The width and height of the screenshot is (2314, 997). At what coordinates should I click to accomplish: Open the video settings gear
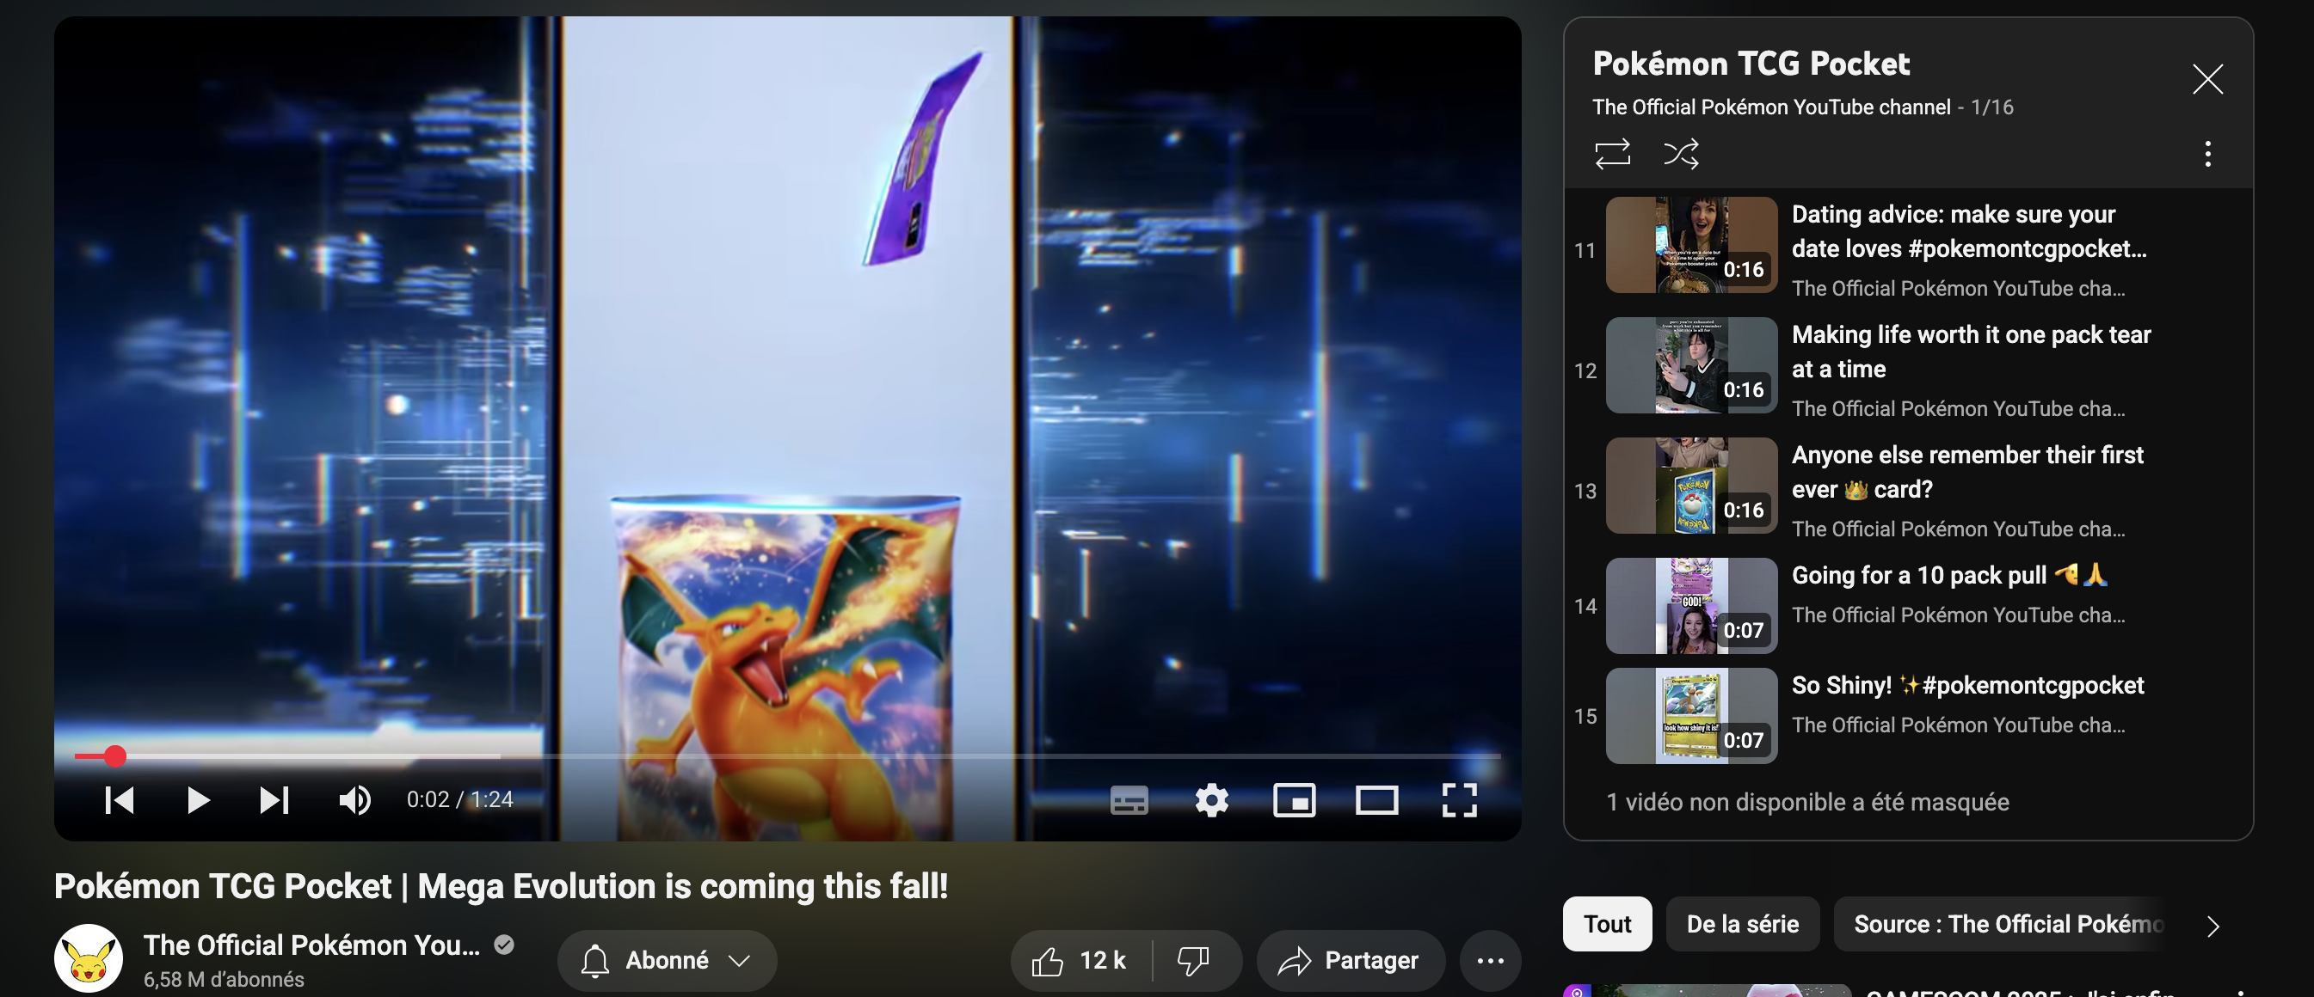pos(1212,799)
